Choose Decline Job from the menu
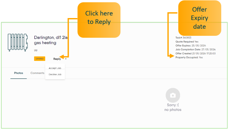The height and width of the screenshot is (130, 229). tap(55, 75)
